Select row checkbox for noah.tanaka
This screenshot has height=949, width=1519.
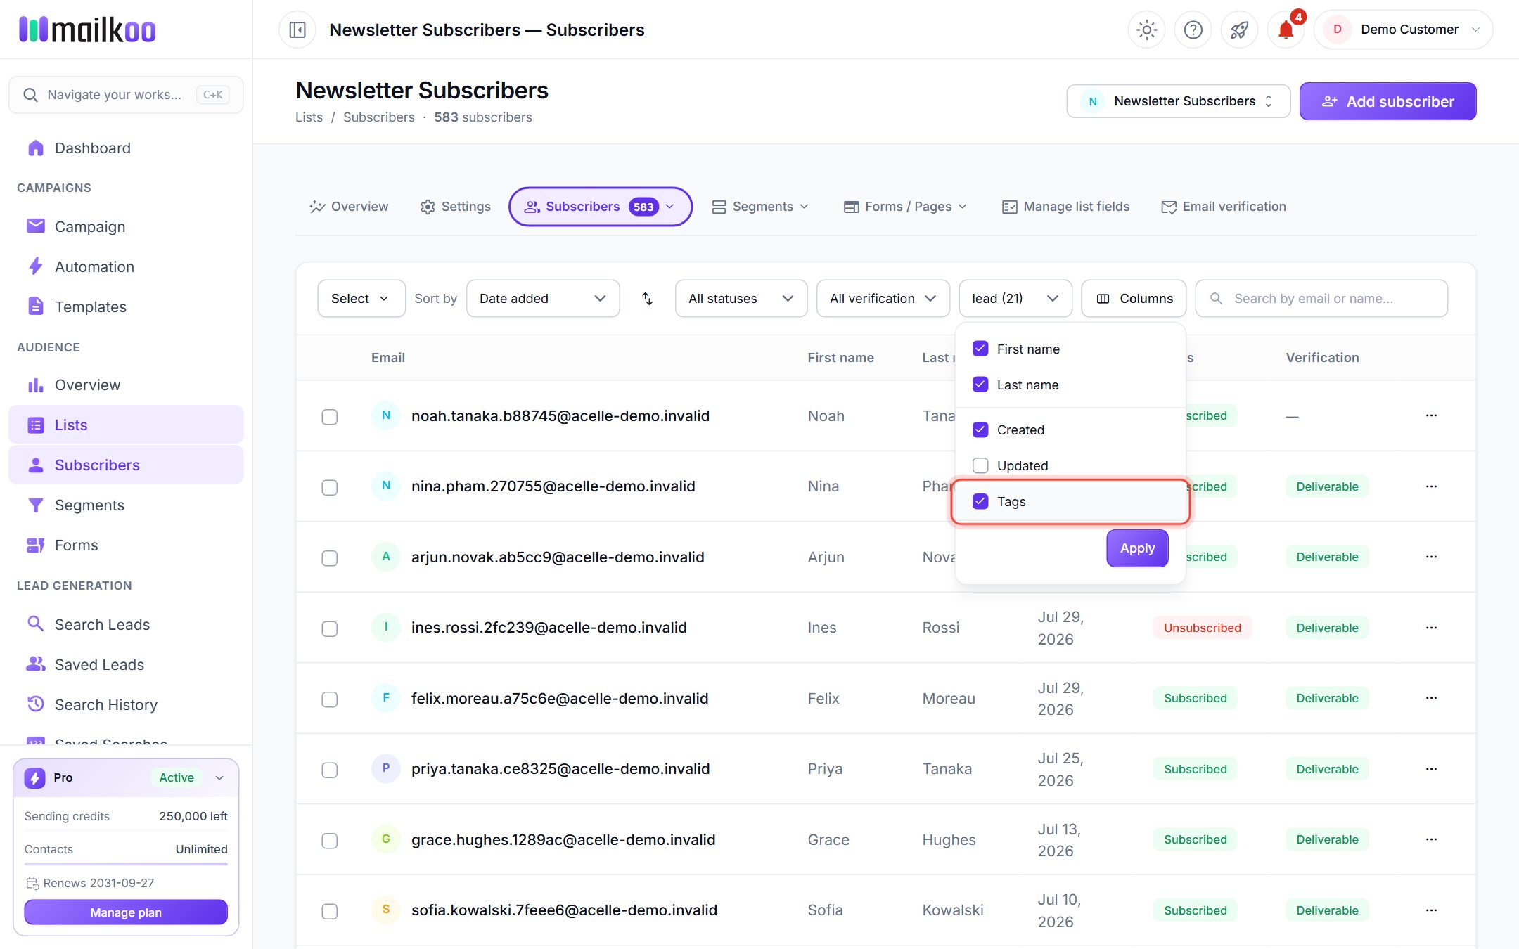329,417
